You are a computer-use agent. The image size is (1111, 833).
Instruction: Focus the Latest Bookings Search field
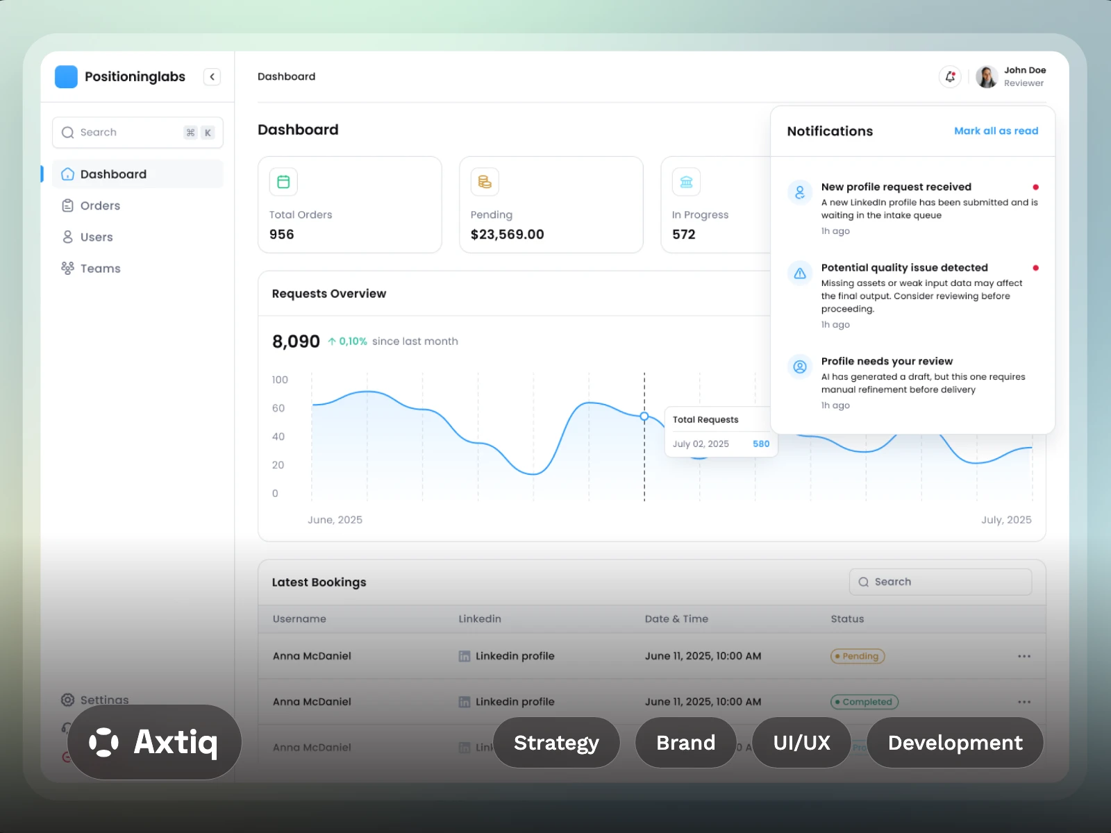pos(940,582)
